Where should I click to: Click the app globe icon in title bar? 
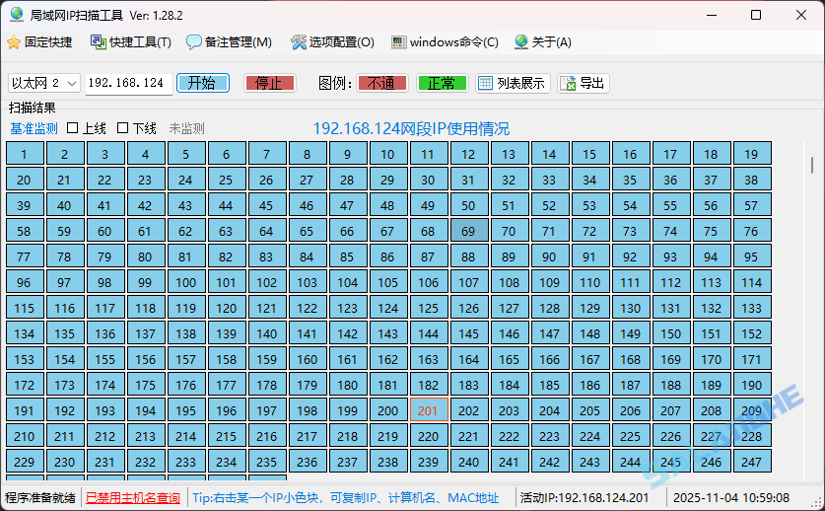(x=17, y=15)
